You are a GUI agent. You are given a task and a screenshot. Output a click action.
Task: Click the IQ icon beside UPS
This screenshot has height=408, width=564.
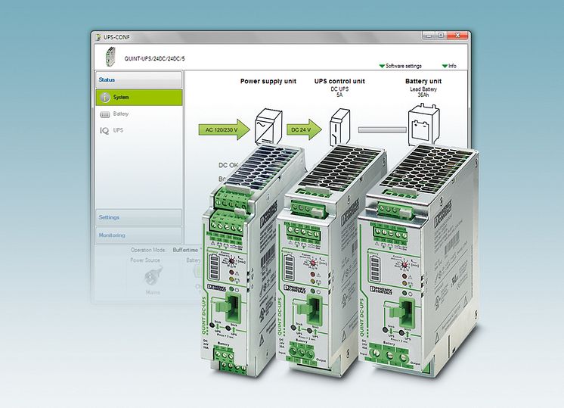pyautogui.click(x=104, y=131)
